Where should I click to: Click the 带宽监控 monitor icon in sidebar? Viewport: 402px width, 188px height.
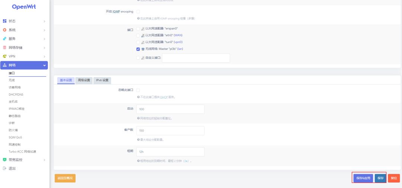4,160
